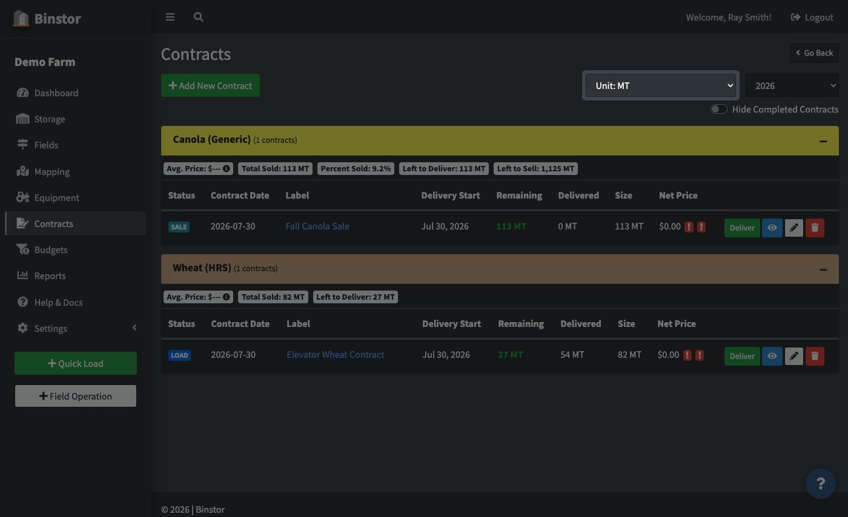This screenshot has width=848, height=517.
Task: Toggle Hide Completed Contracts switch
Action: pyautogui.click(x=718, y=109)
